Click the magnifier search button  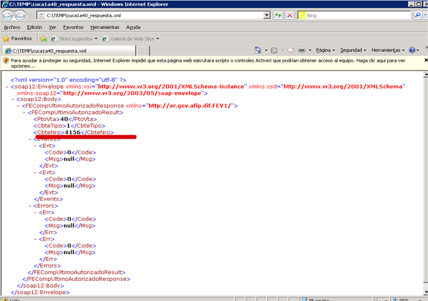(417, 16)
